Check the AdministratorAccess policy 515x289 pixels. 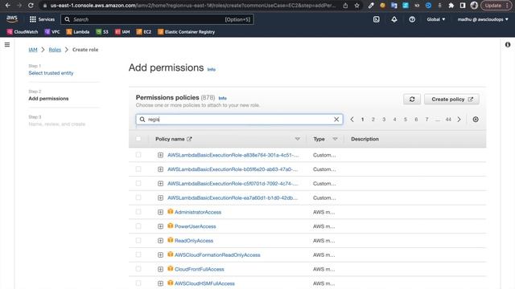[138, 212]
